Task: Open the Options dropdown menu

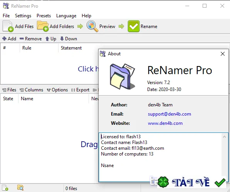Action: [57, 90]
